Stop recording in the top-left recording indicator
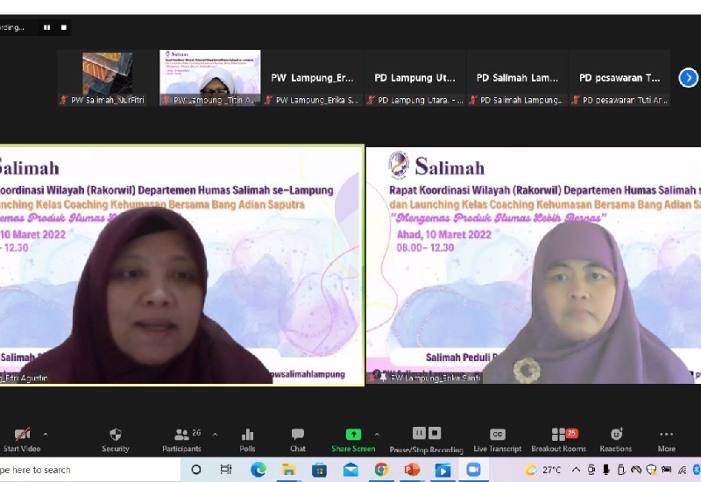Image resolution: width=701 pixels, height=482 pixels. [64, 27]
